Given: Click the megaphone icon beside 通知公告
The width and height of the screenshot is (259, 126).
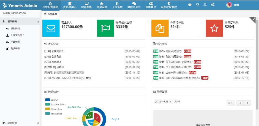Looking at the screenshot, I should tap(46, 44).
